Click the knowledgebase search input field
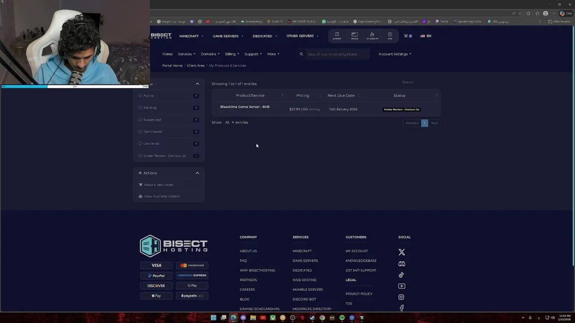Screen dimensions: 575x323 point(337,54)
